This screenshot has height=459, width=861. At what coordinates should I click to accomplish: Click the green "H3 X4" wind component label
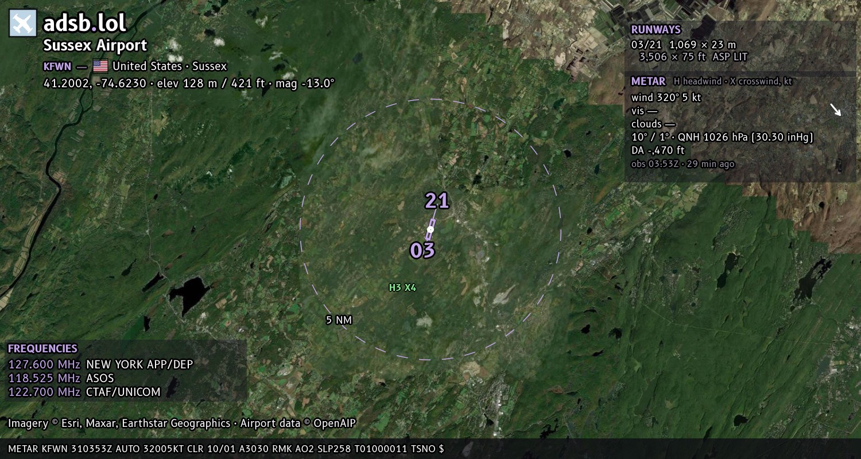click(402, 287)
